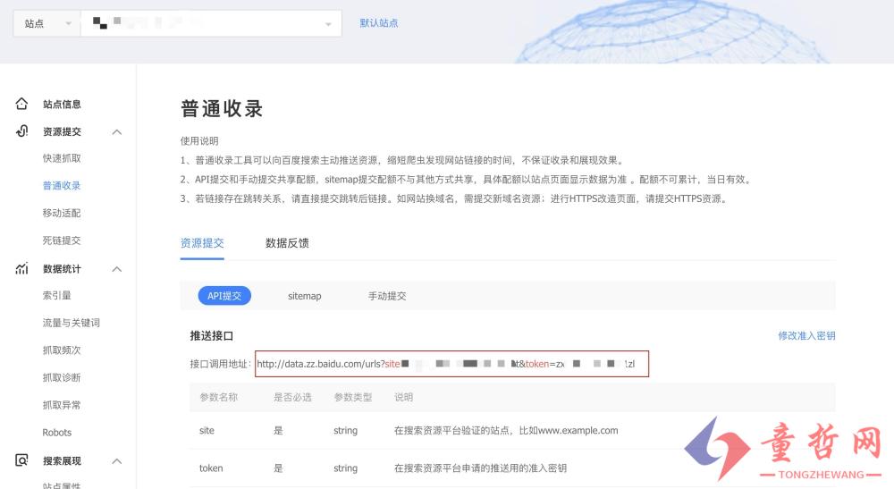
Task: Switch to the 数据反馈 tab
Action: (287, 243)
